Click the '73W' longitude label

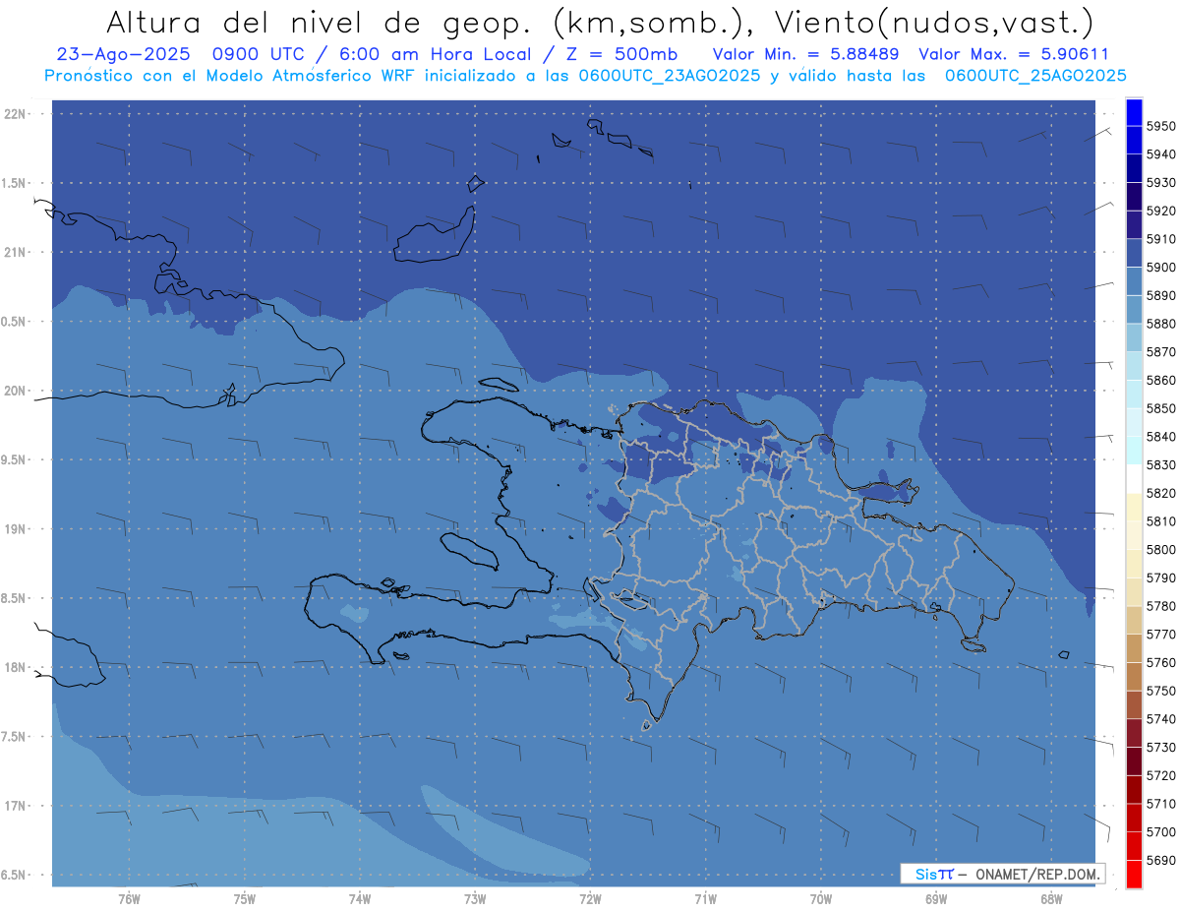475,898
